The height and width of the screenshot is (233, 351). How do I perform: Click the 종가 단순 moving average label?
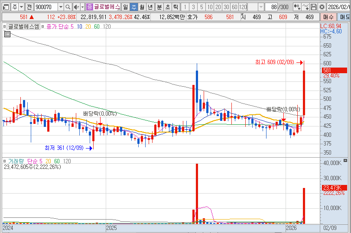tap(57, 27)
